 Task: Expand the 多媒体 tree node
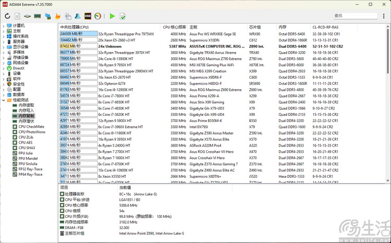[x=4, y=52]
